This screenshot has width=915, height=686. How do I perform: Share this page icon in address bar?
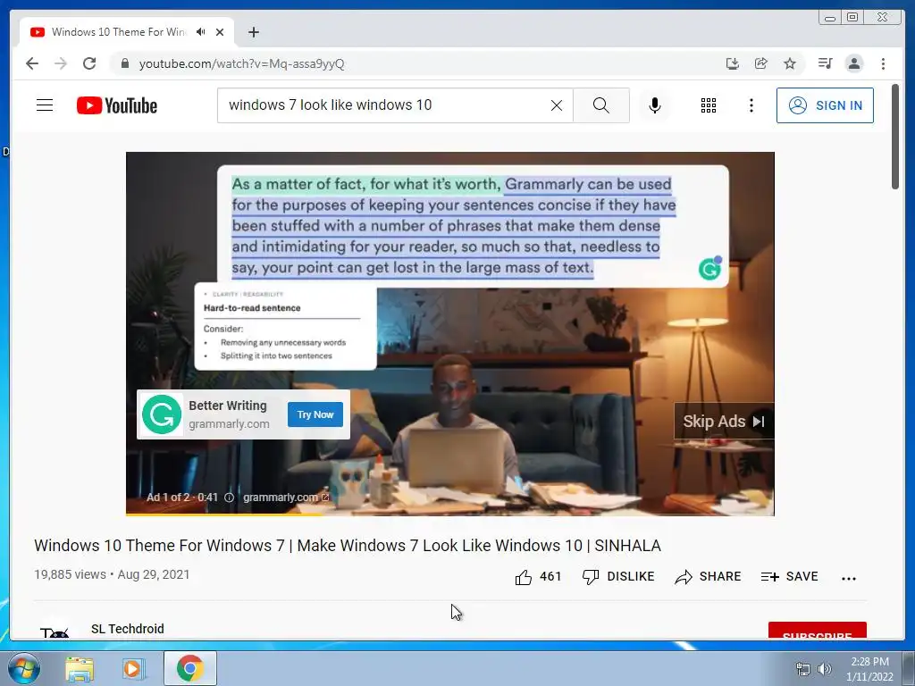point(761,63)
